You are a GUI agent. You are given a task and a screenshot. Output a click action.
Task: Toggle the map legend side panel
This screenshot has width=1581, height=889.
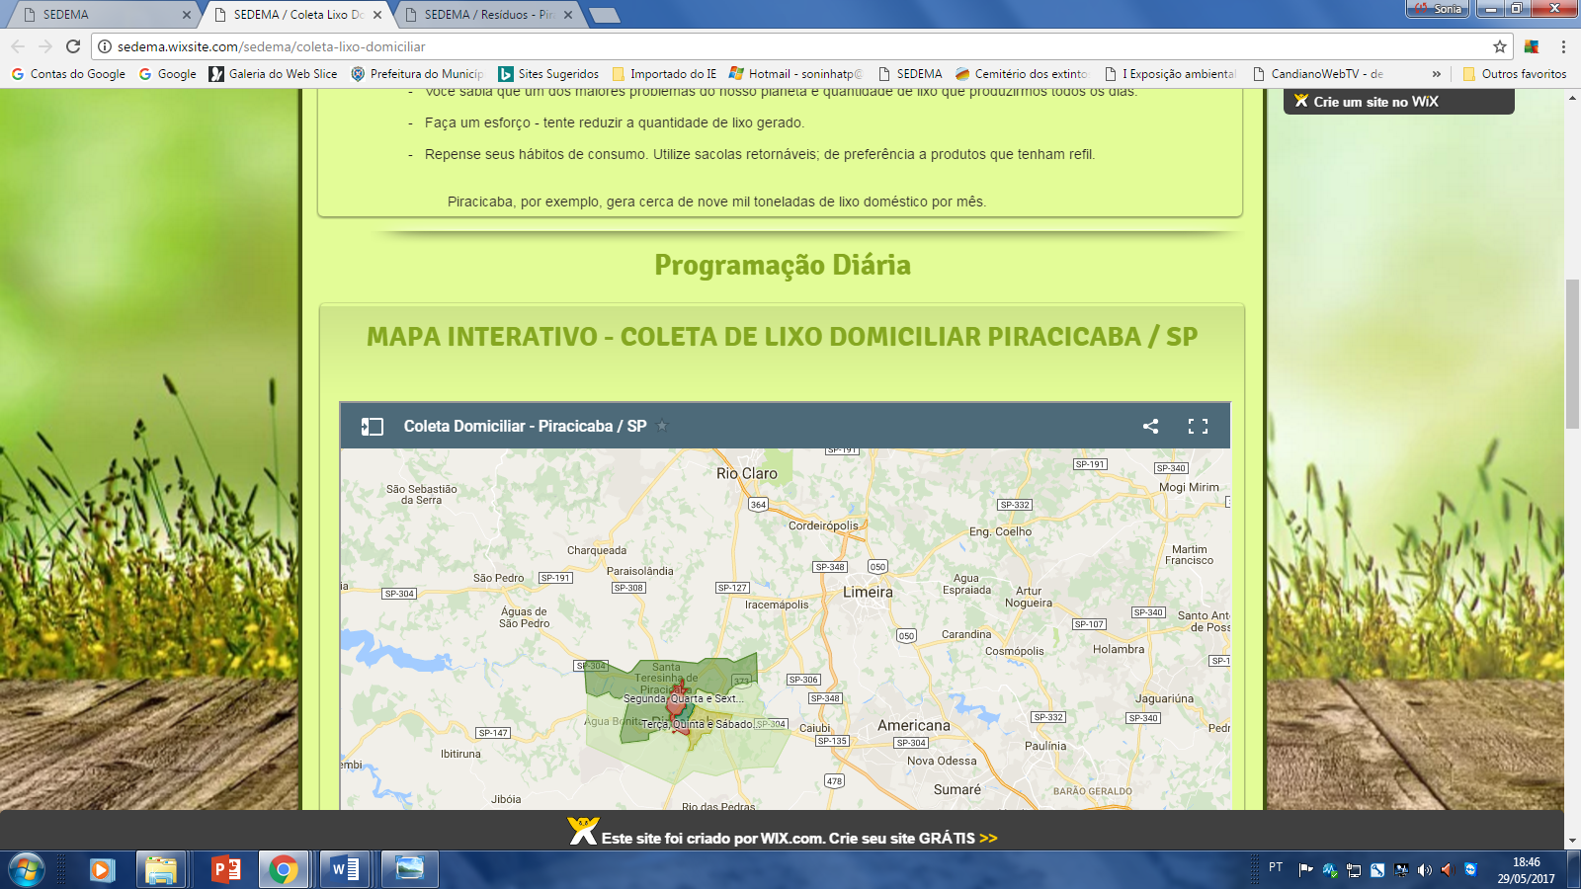tap(373, 426)
